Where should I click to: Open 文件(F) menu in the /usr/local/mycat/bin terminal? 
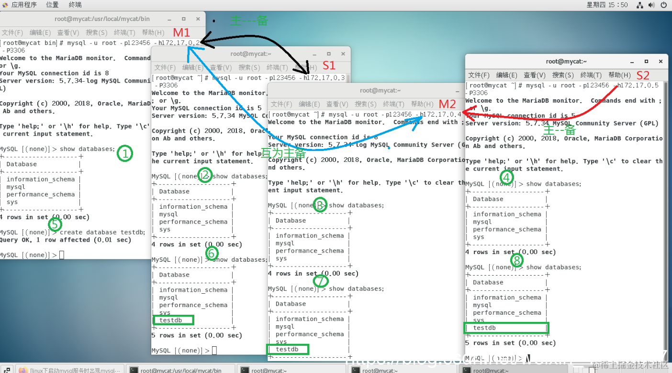(x=12, y=32)
